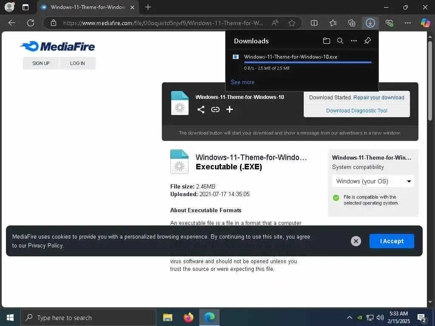Click the Windows-11-Theme-for-Windows-10.exe download entry

click(302, 62)
